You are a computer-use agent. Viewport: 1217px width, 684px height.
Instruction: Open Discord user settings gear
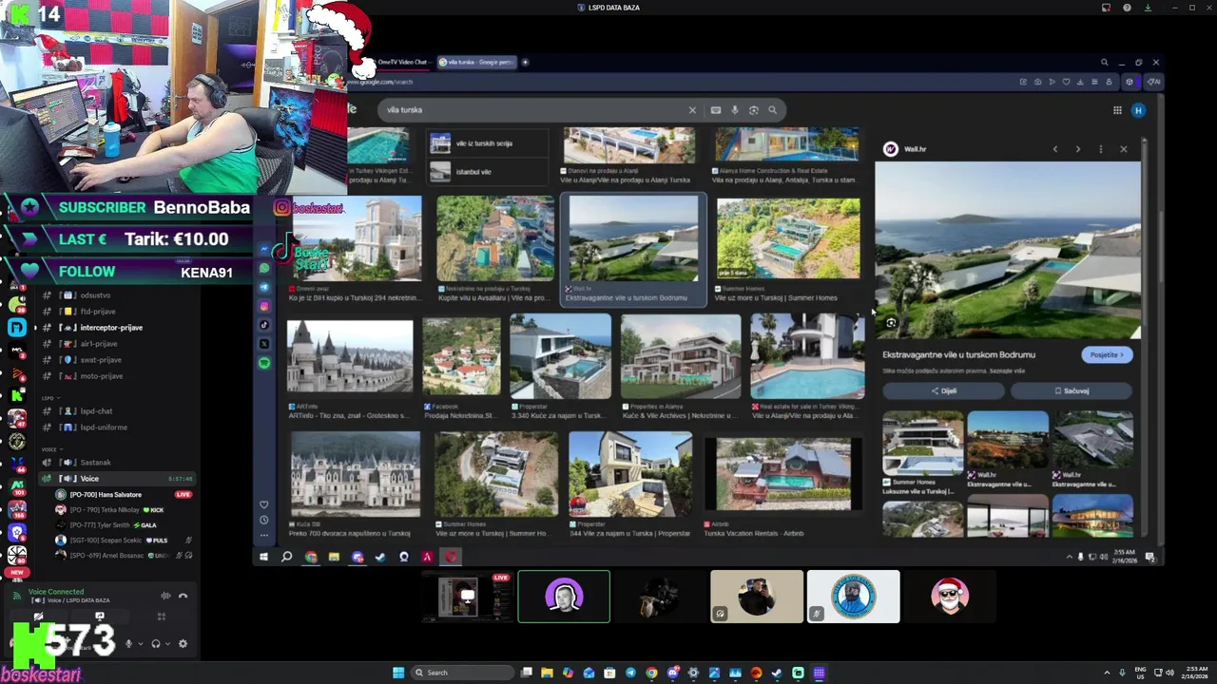(x=183, y=643)
